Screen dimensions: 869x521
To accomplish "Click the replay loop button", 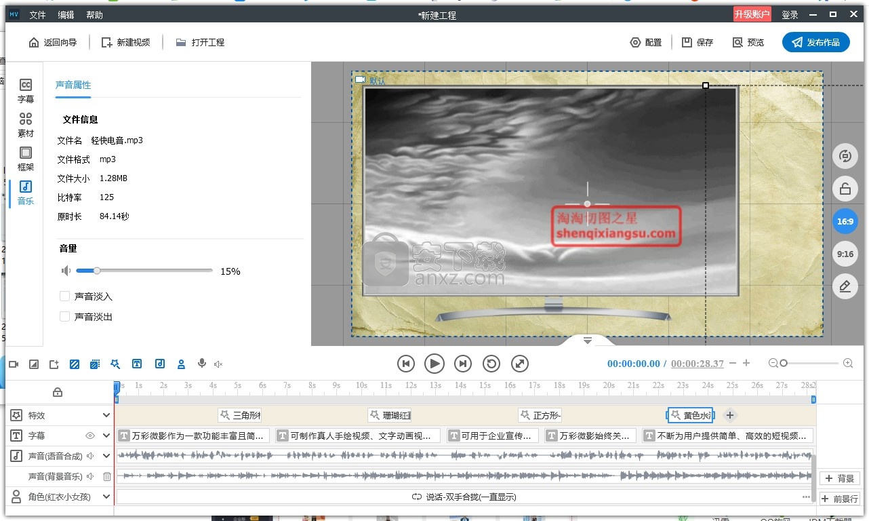I will coord(491,364).
